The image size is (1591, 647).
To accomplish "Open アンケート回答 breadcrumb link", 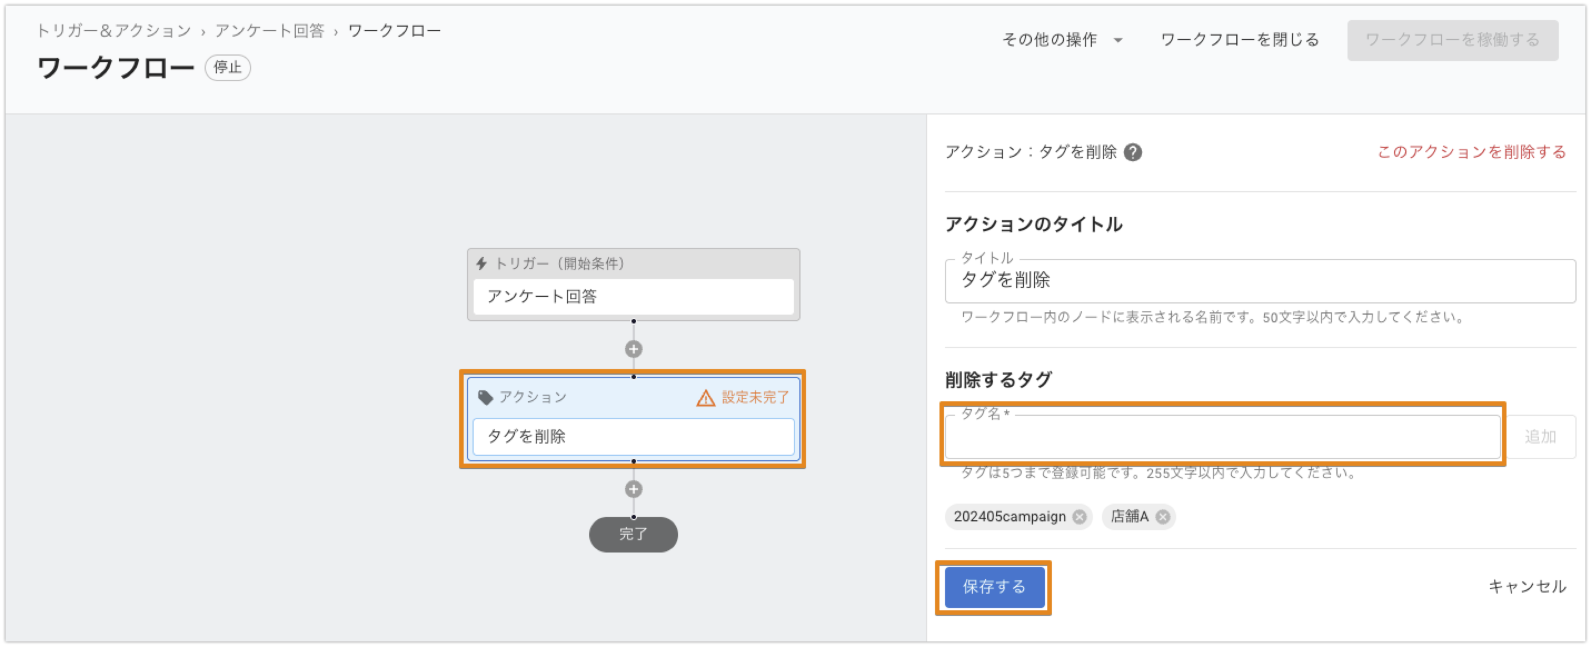I will coord(269,31).
